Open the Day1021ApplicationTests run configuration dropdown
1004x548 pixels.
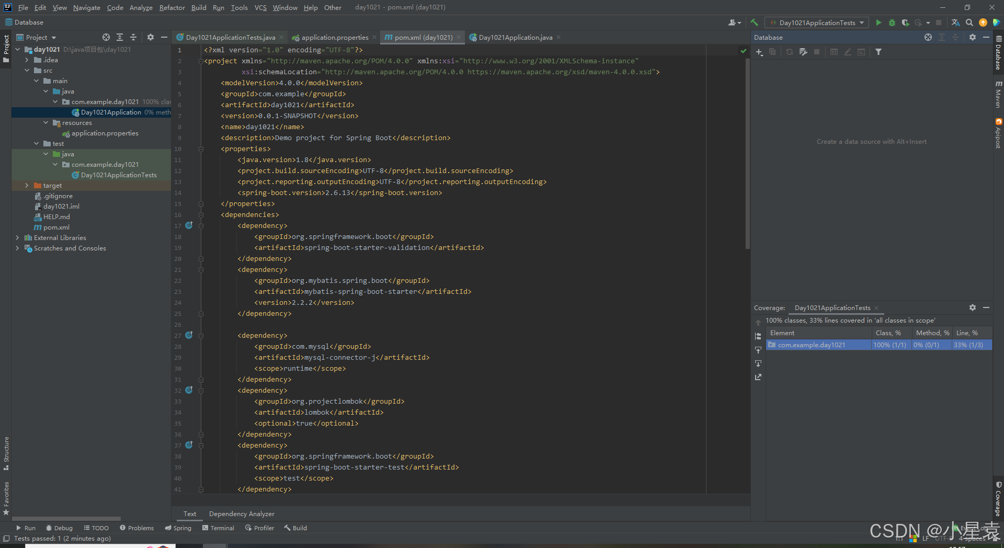pos(816,22)
